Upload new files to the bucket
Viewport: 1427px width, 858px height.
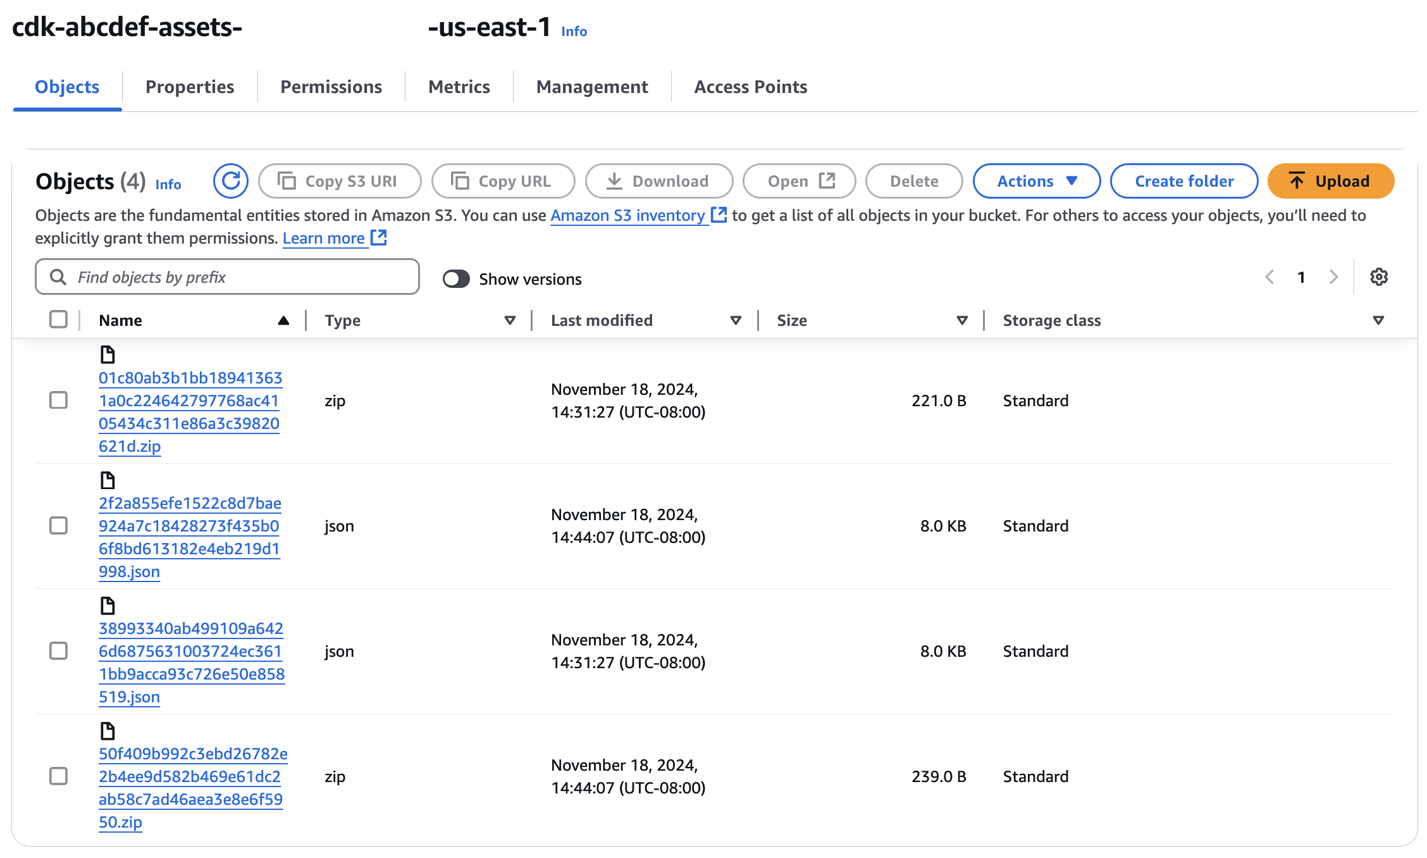tap(1330, 181)
